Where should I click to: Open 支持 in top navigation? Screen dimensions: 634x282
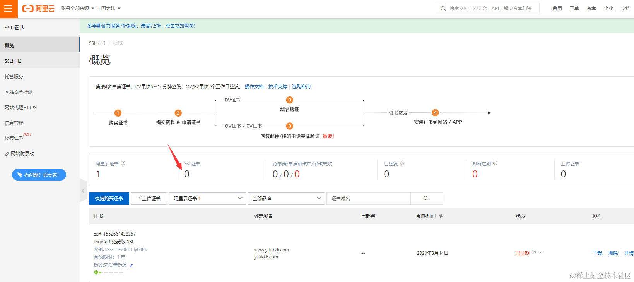625,9
